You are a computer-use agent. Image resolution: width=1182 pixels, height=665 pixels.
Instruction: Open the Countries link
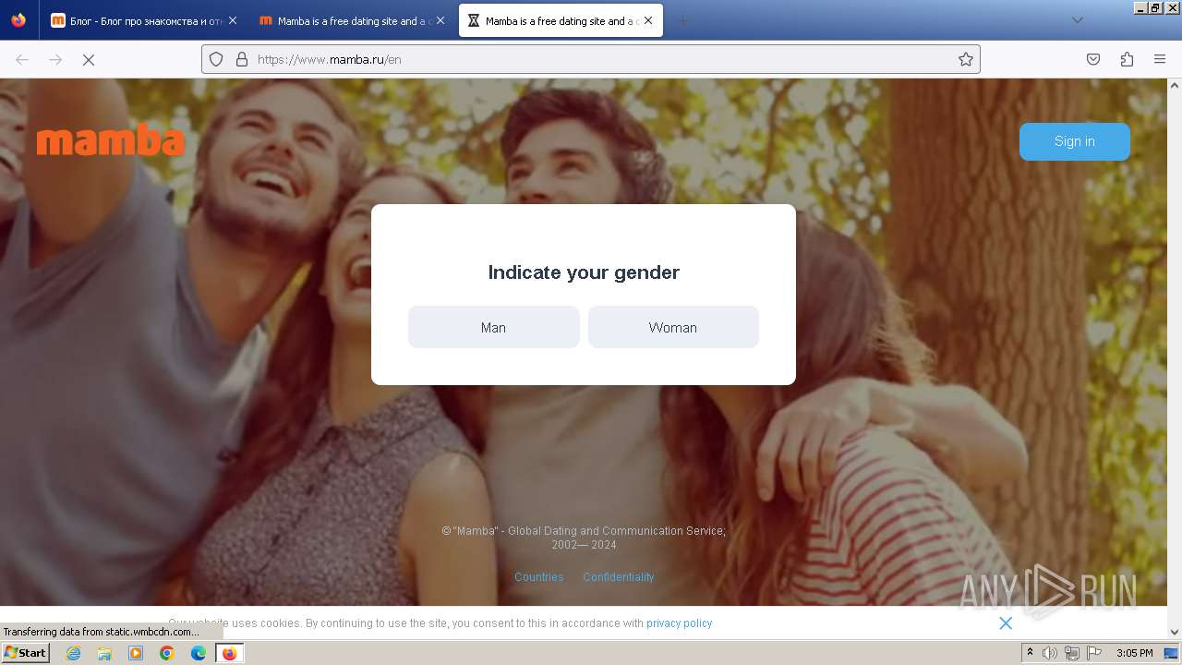click(539, 577)
